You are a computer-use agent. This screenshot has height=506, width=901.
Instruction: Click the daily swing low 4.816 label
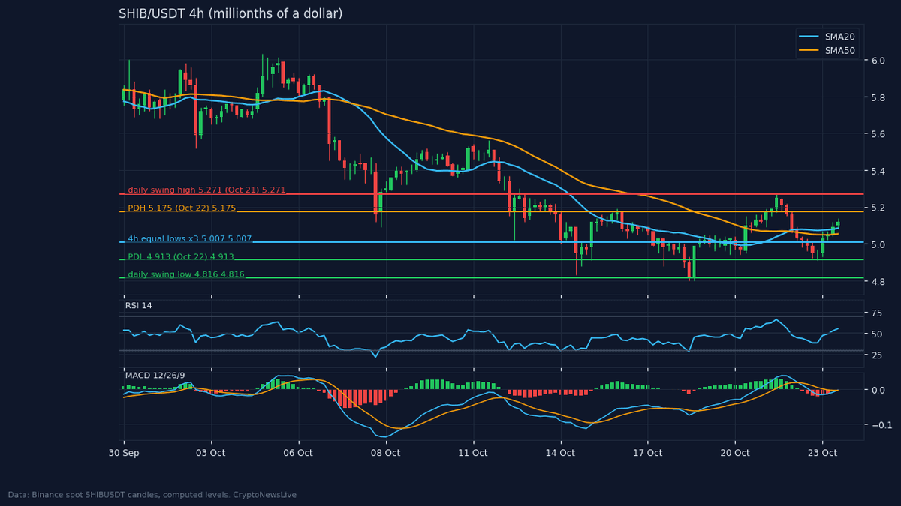coord(186,274)
